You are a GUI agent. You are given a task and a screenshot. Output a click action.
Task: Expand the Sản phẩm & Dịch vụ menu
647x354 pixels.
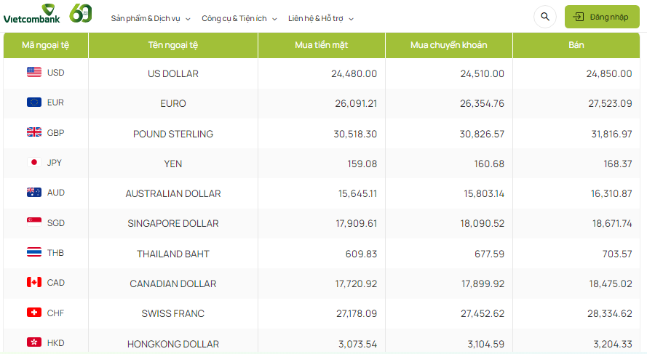(x=151, y=18)
